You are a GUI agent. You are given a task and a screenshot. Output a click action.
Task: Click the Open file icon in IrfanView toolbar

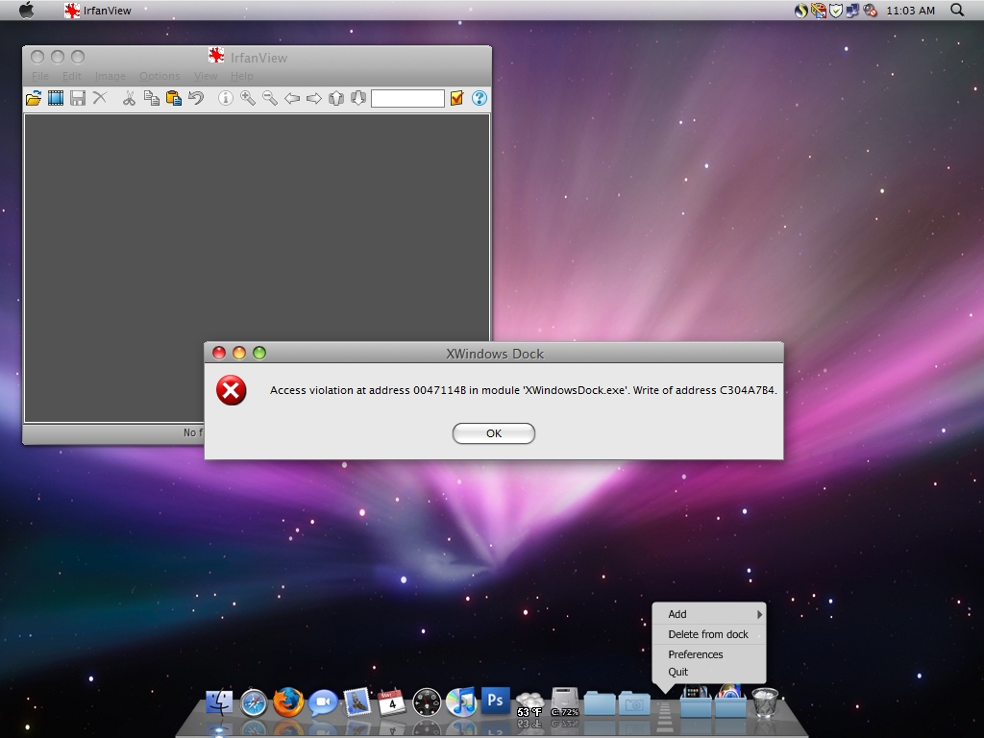click(34, 98)
